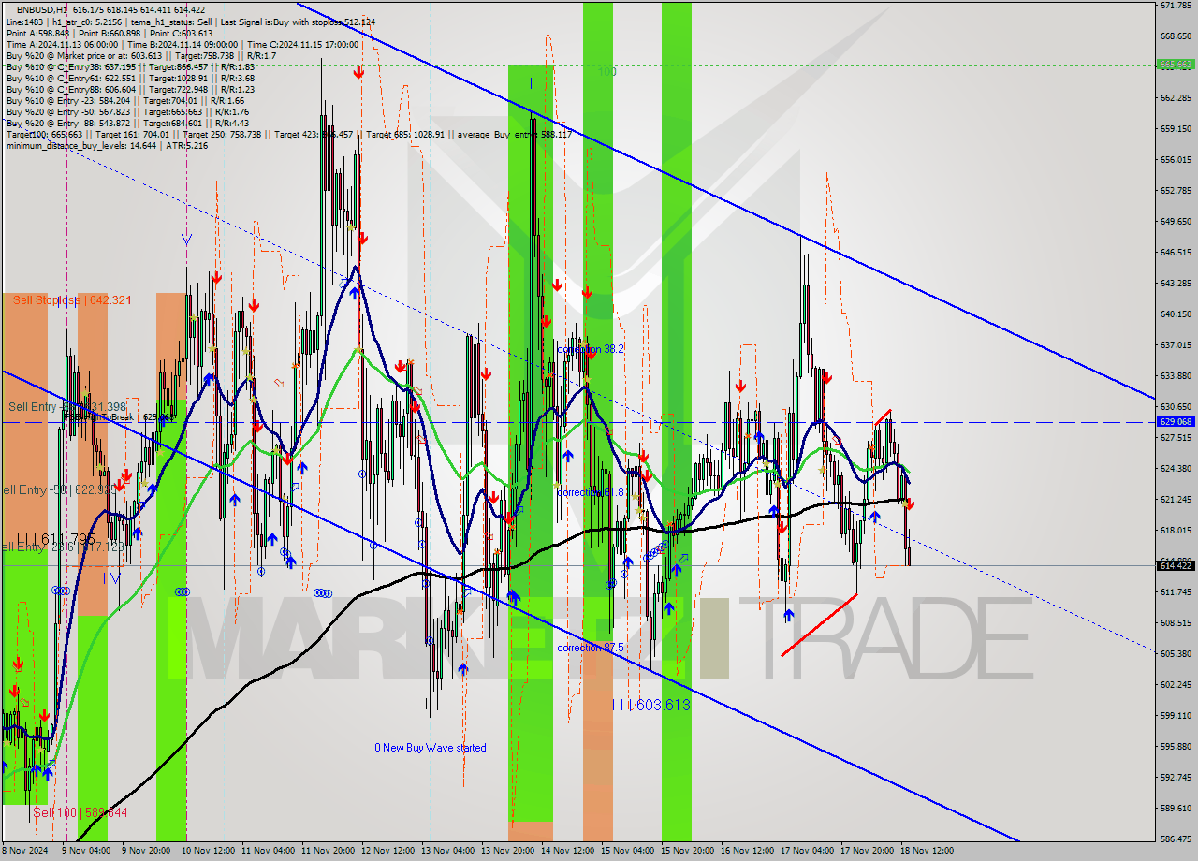This screenshot has height=861, width=1198.
Task: Click price axis value 671.785
Action: [x=1176, y=6]
